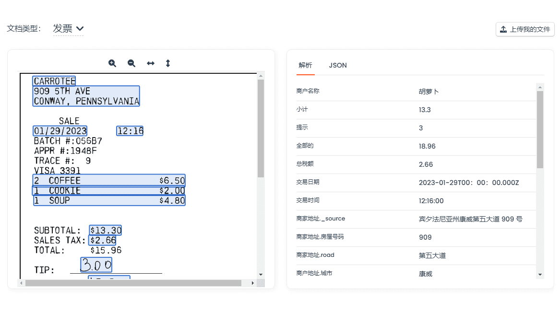Click the VISA 3391 line on receipt
The width and height of the screenshot is (560, 313).
coord(57,171)
